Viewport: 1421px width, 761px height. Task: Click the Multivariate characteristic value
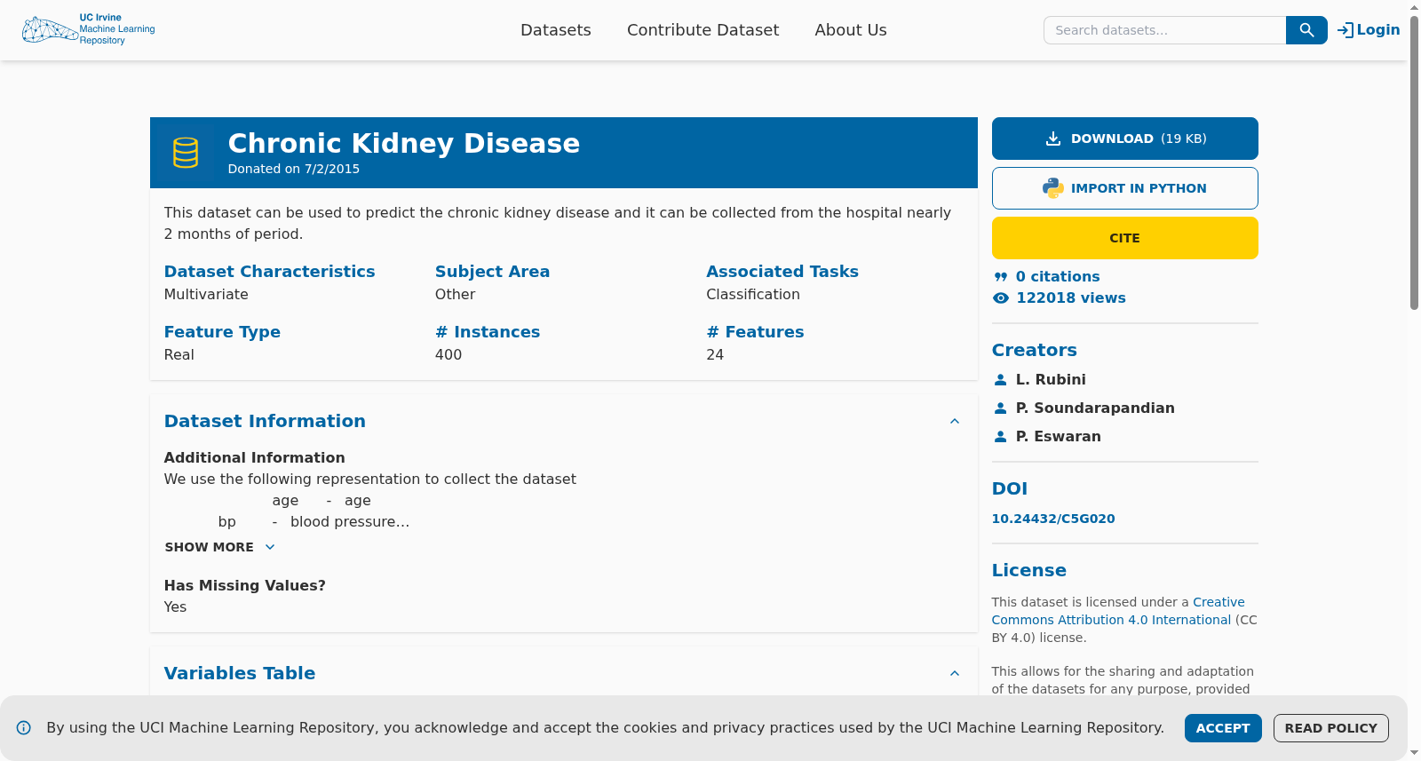[206, 295]
